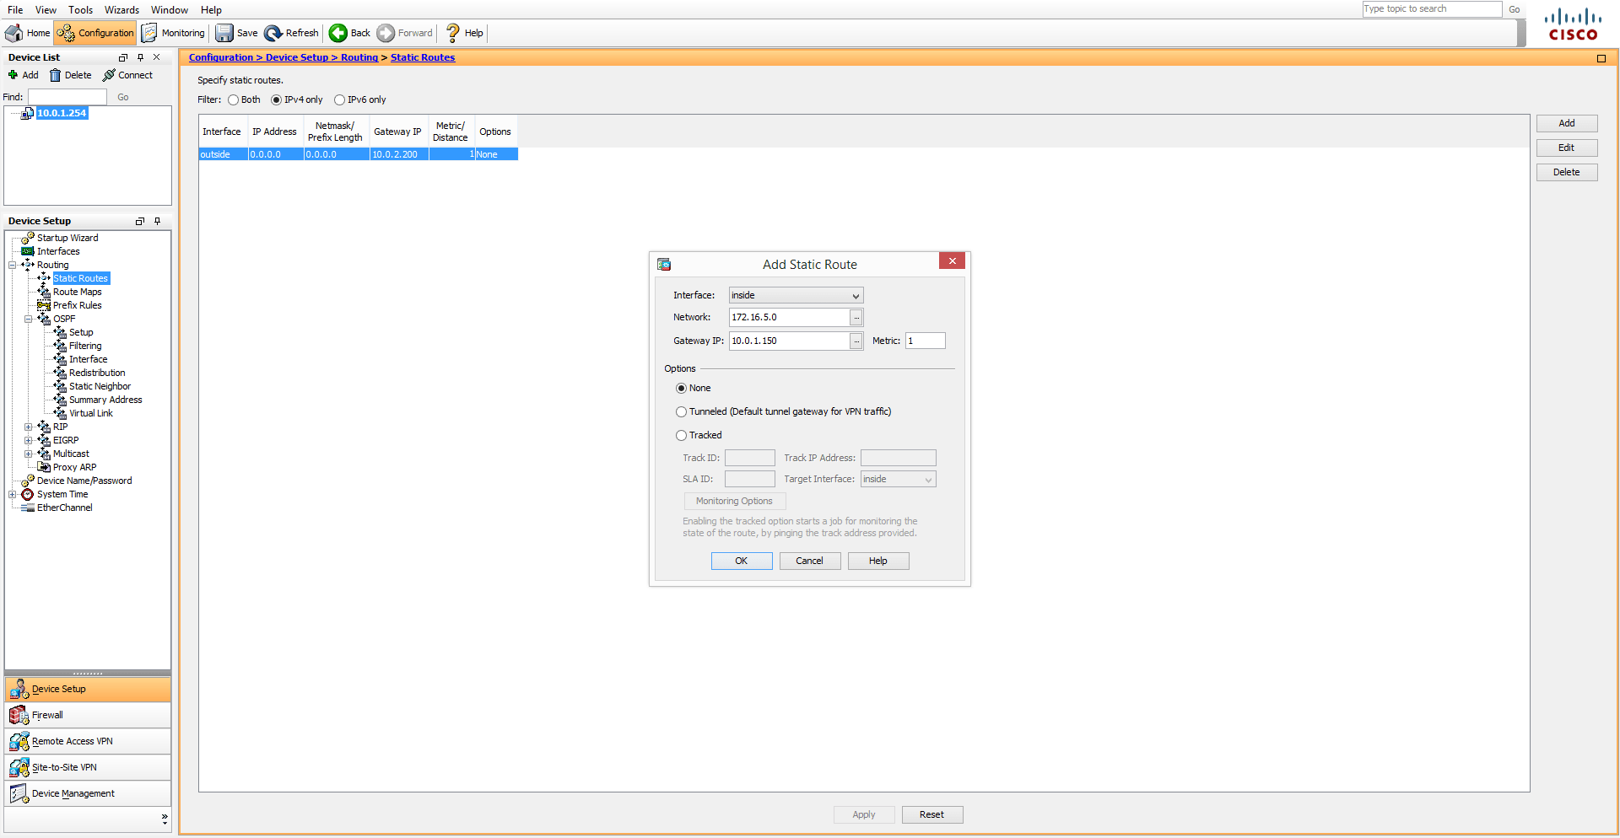Select Tracked route option
The image size is (1620, 838).
681,436
